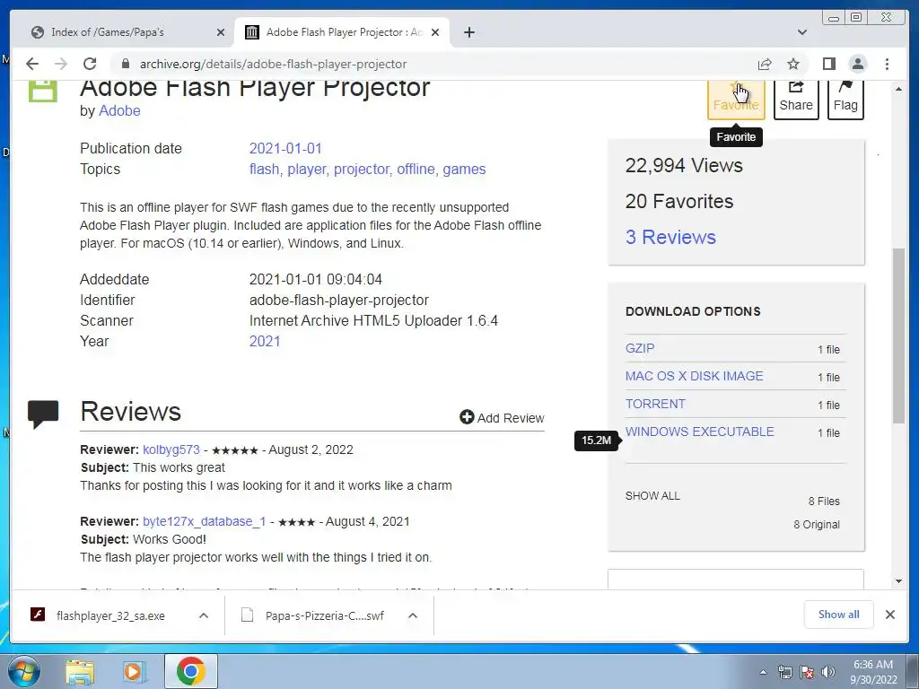Open the Action Center flag icon
919x689 pixels.
tap(807, 672)
